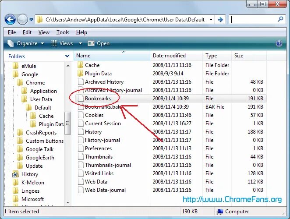Select the History-journal file icon
Viewport: 290px width, 219px height.
(x=81, y=140)
